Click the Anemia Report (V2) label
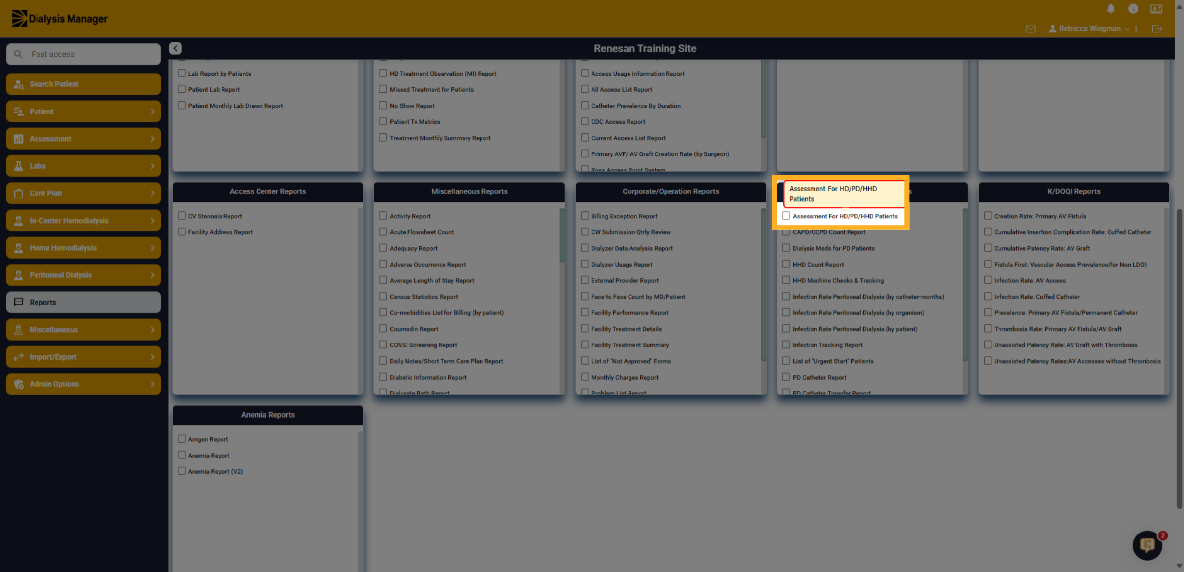This screenshot has height=572, width=1184. coord(216,471)
